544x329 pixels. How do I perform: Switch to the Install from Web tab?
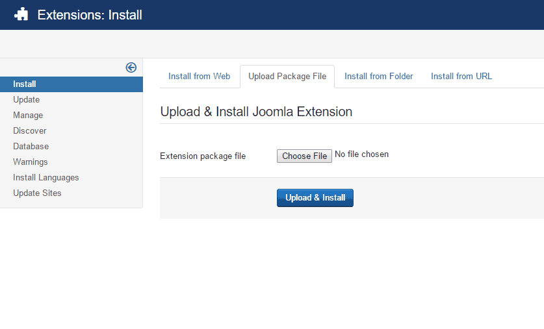(199, 76)
